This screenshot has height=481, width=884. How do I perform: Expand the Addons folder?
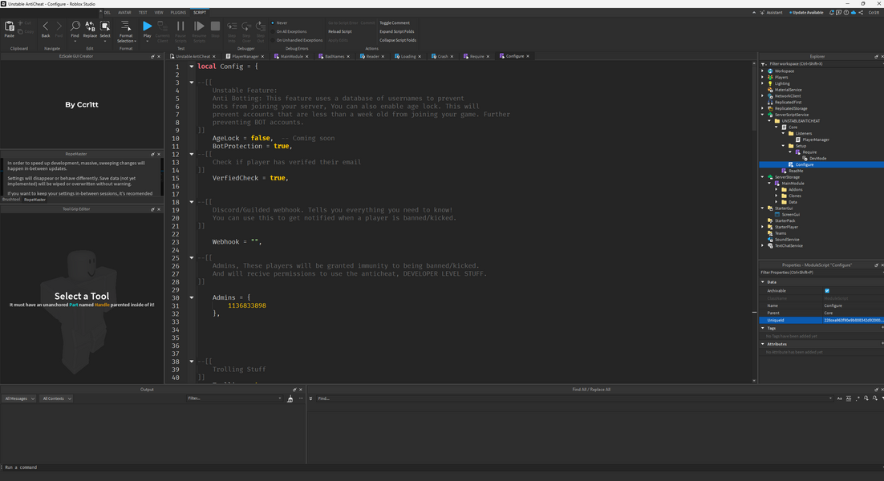[x=777, y=189]
